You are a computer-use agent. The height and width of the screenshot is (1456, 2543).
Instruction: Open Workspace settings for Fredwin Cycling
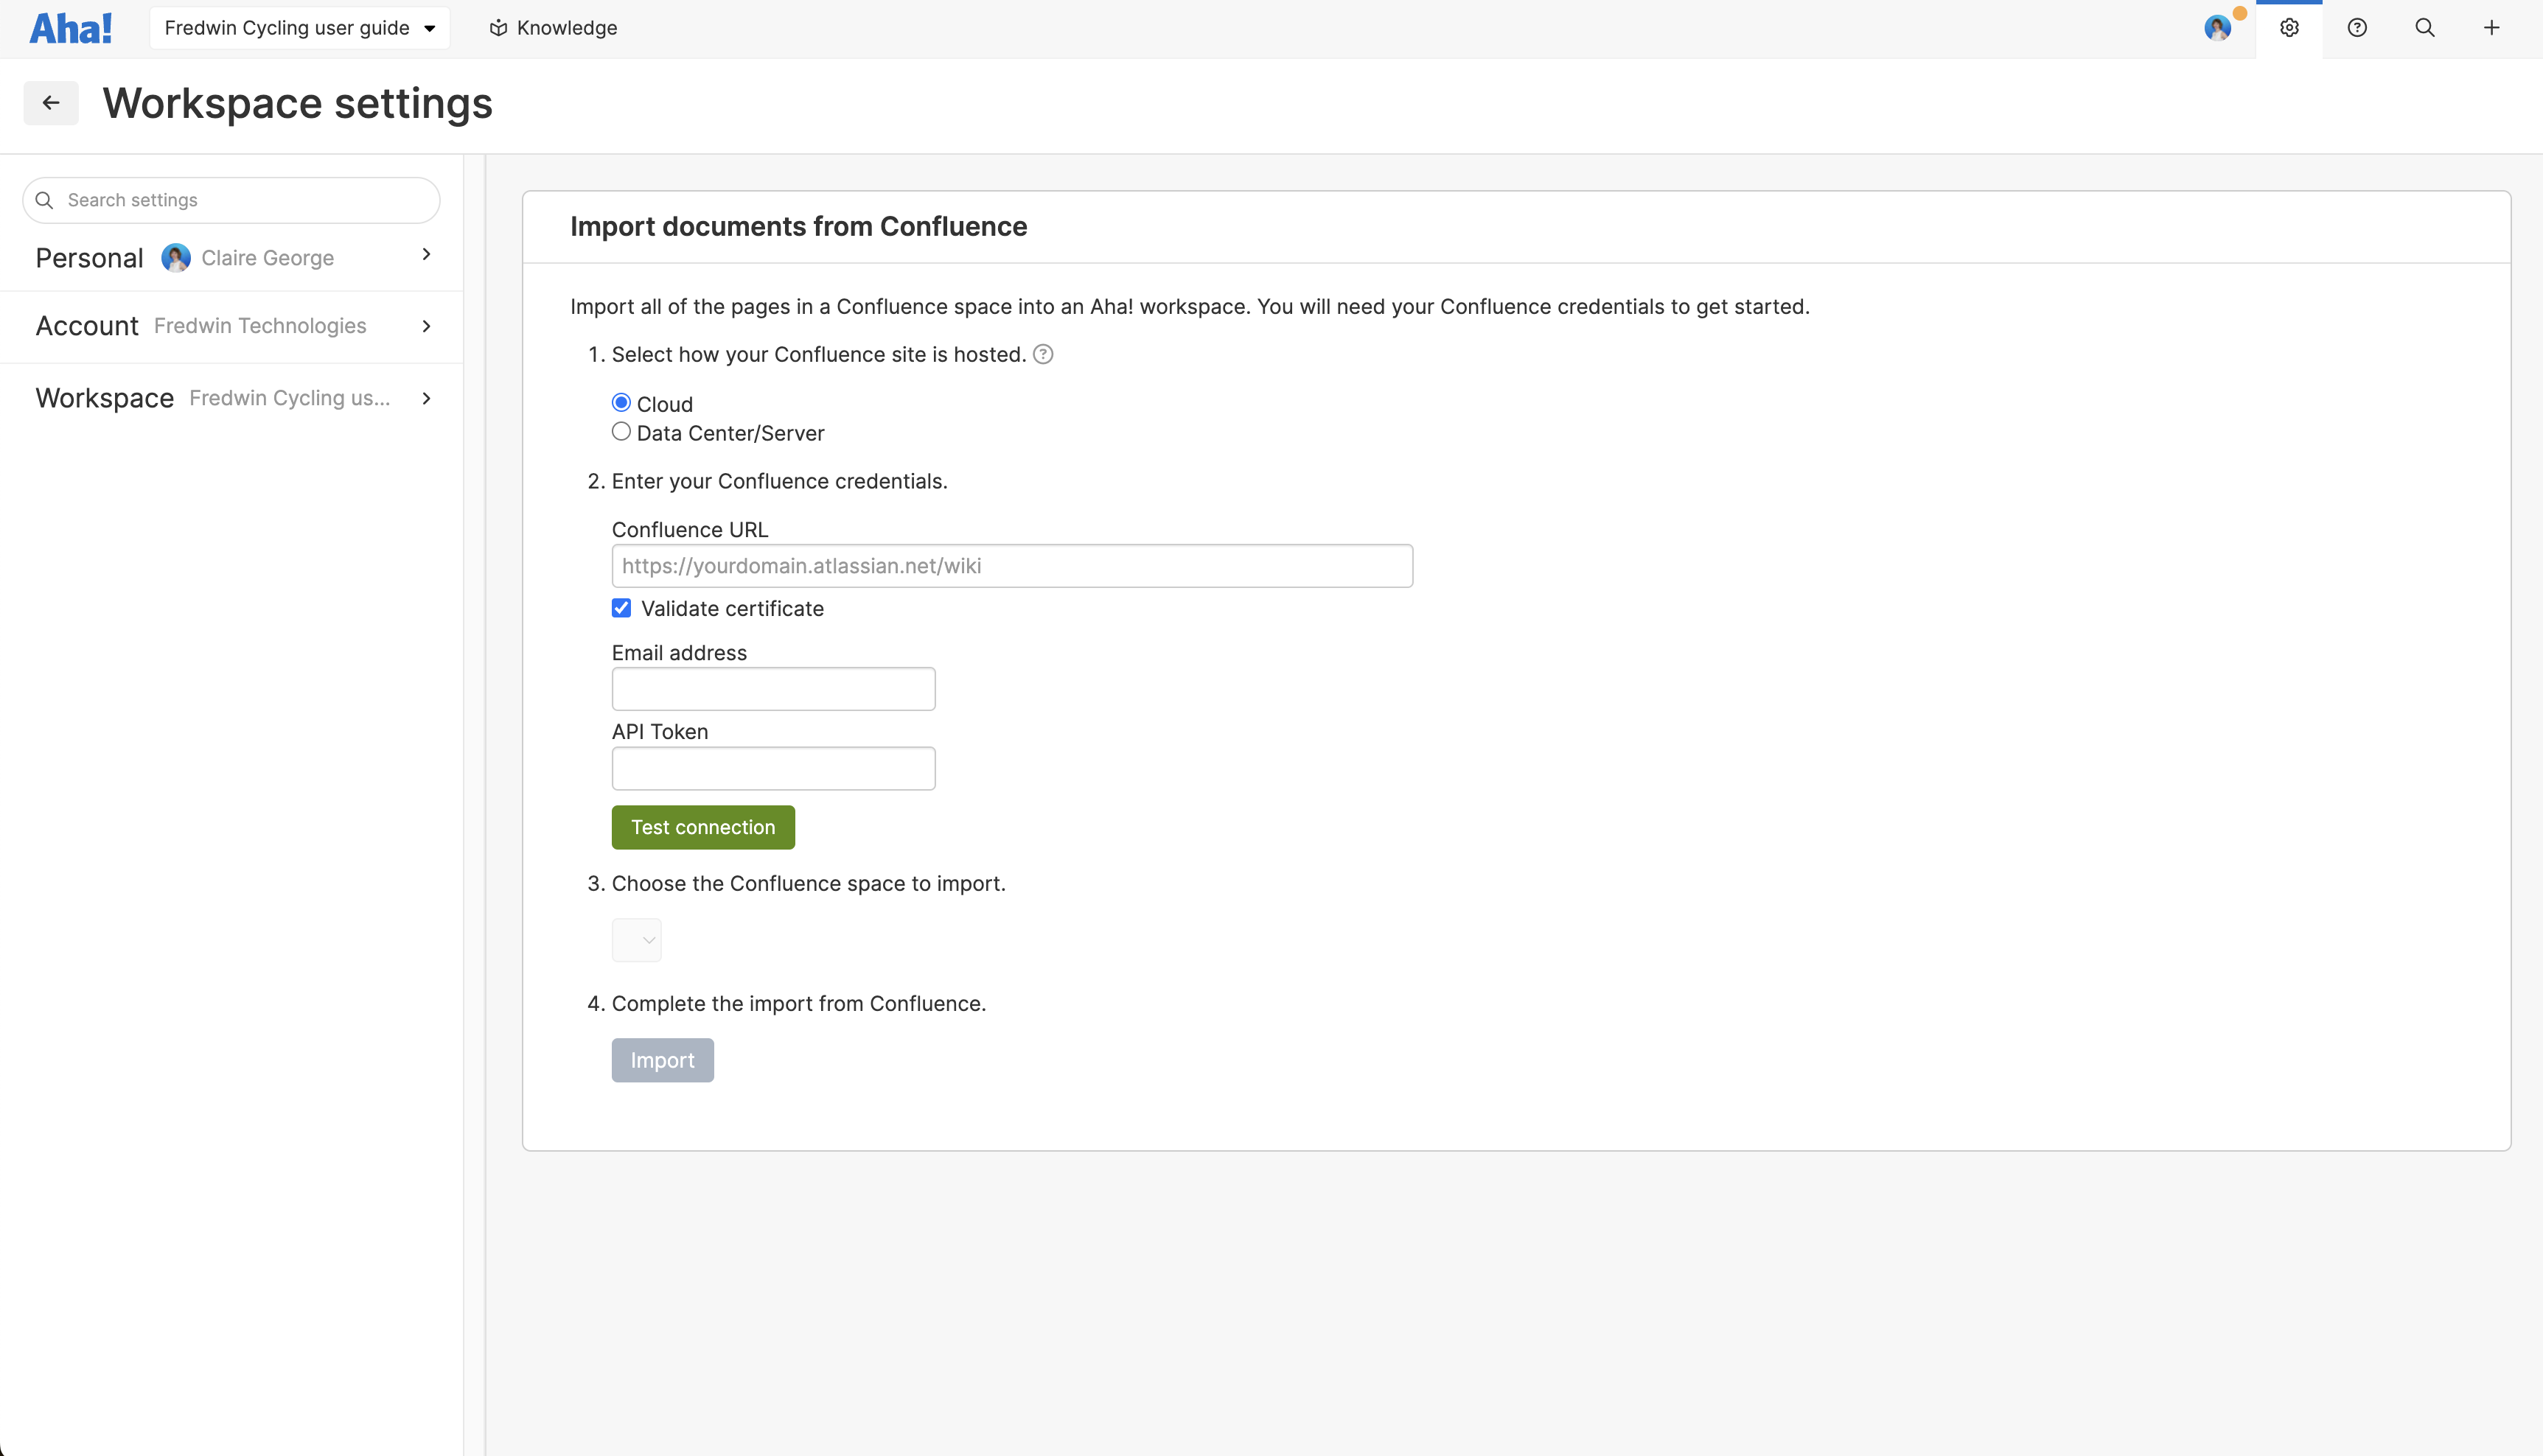(x=231, y=398)
